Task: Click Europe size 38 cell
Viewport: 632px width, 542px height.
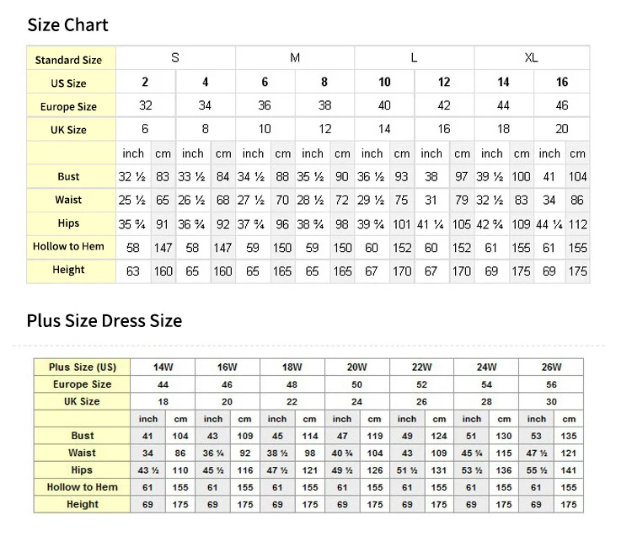Action: pos(324,106)
